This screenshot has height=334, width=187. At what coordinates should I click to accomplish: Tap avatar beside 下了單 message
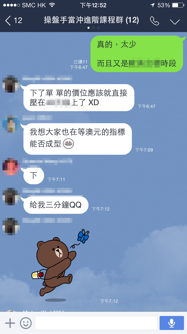(11, 84)
